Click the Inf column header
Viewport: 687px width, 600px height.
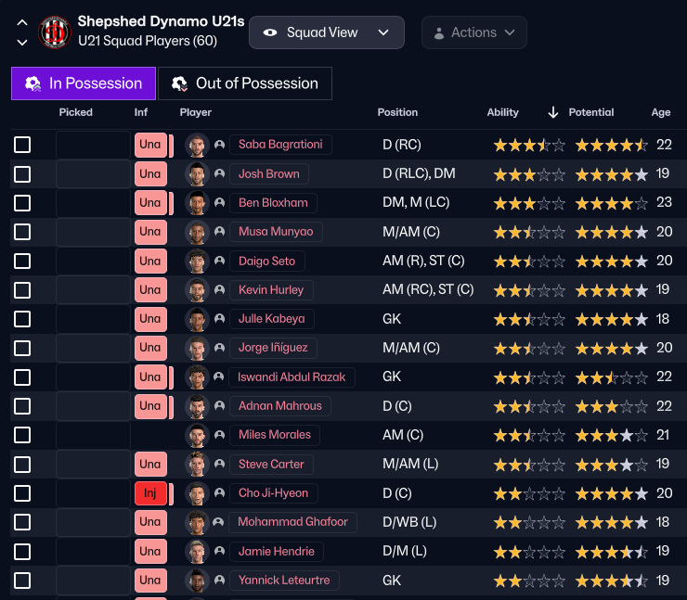click(140, 112)
